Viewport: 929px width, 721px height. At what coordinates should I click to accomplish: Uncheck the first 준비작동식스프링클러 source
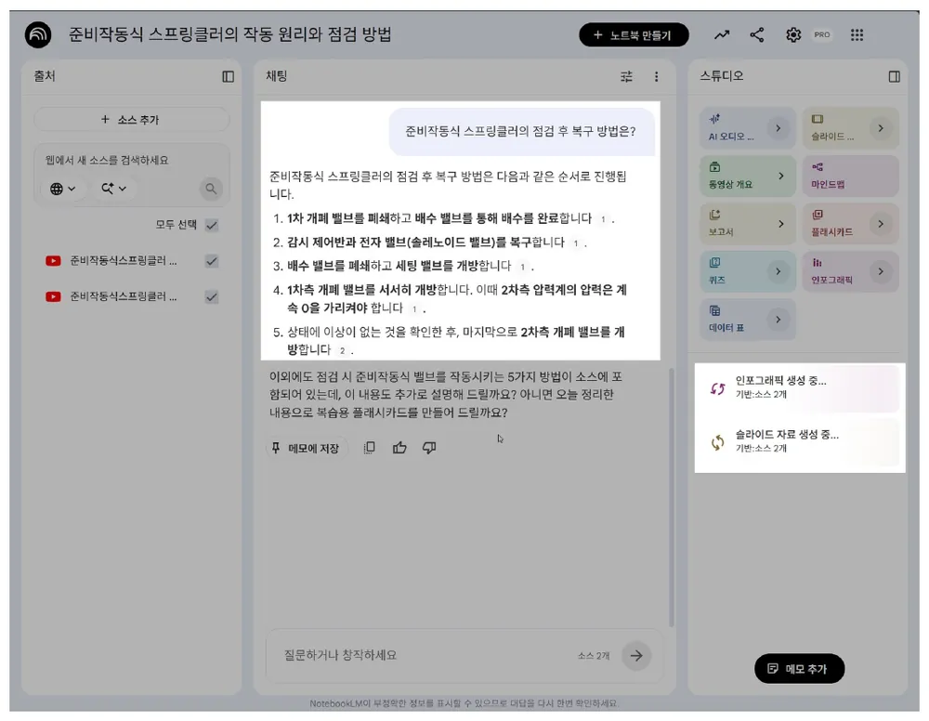coord(212,261)
